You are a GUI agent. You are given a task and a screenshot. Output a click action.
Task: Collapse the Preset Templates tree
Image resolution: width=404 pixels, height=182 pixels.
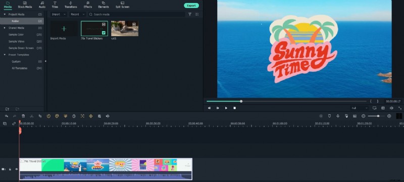[5, 55]
